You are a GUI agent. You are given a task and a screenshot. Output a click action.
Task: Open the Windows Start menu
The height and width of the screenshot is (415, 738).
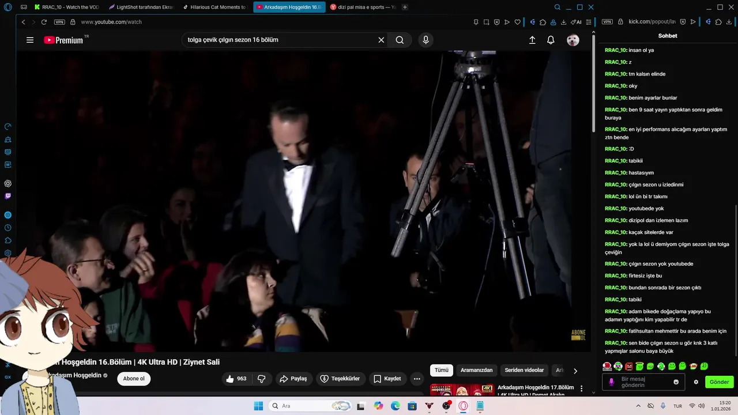tap(258, 406)
